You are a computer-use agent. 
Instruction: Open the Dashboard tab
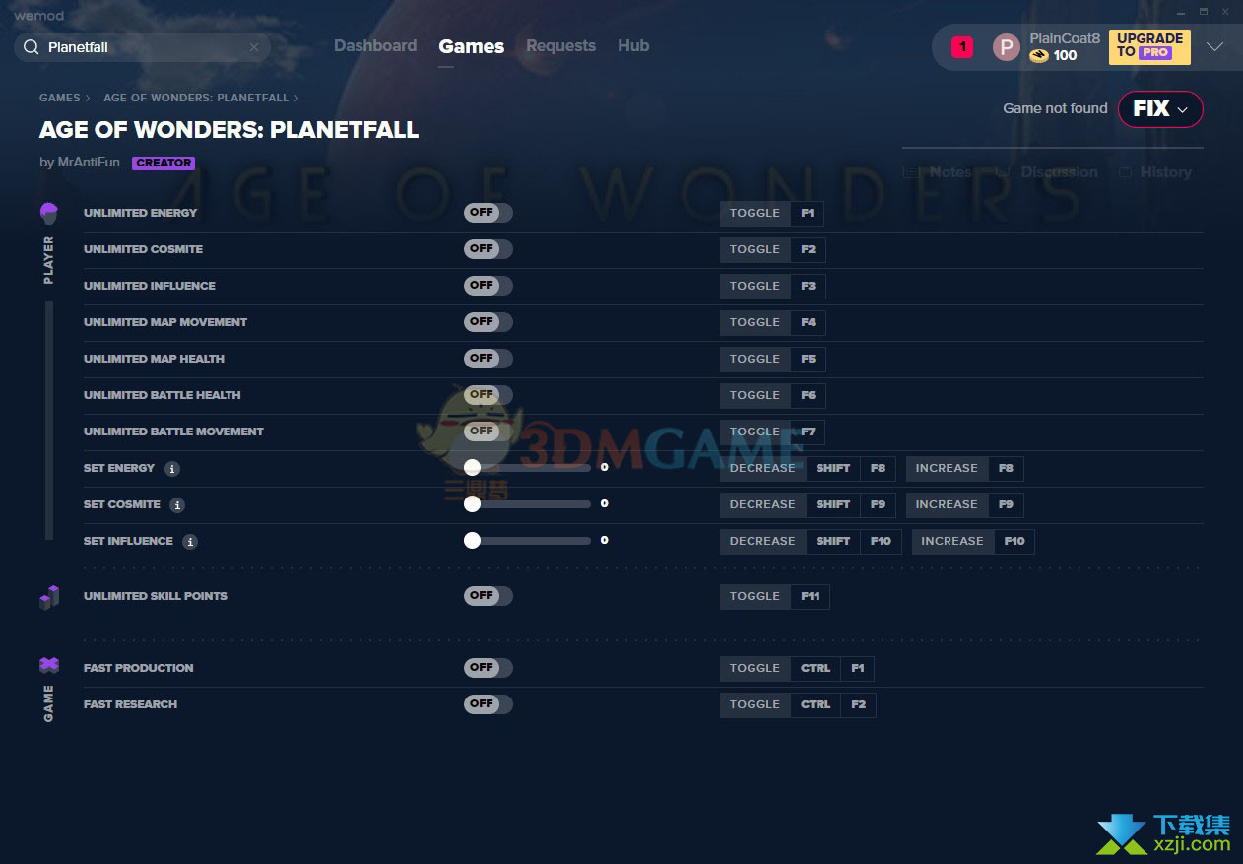(375, 46)
